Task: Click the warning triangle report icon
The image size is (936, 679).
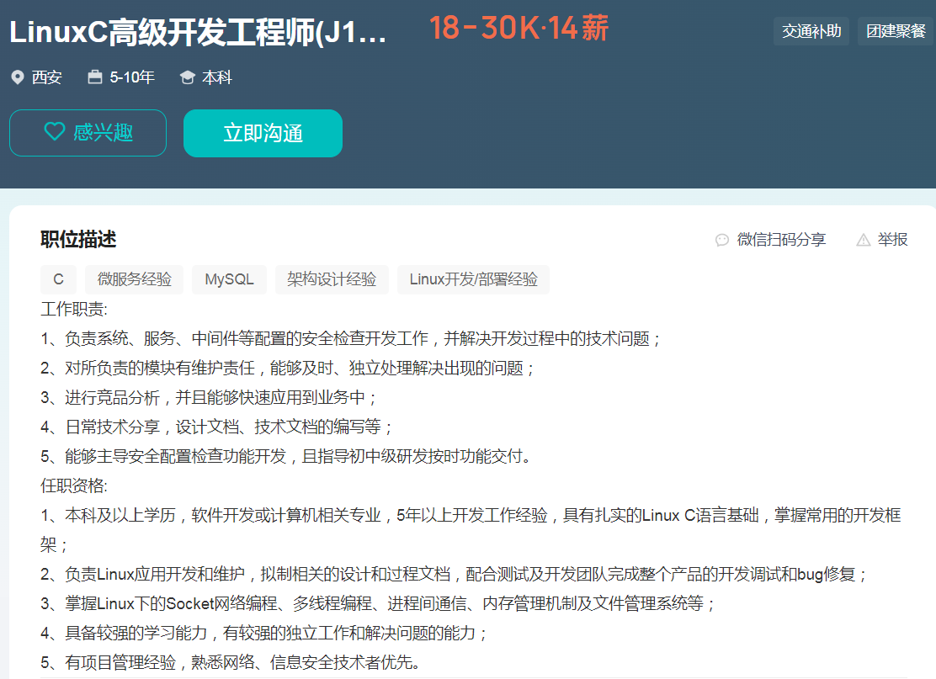Action: point(863,240)
